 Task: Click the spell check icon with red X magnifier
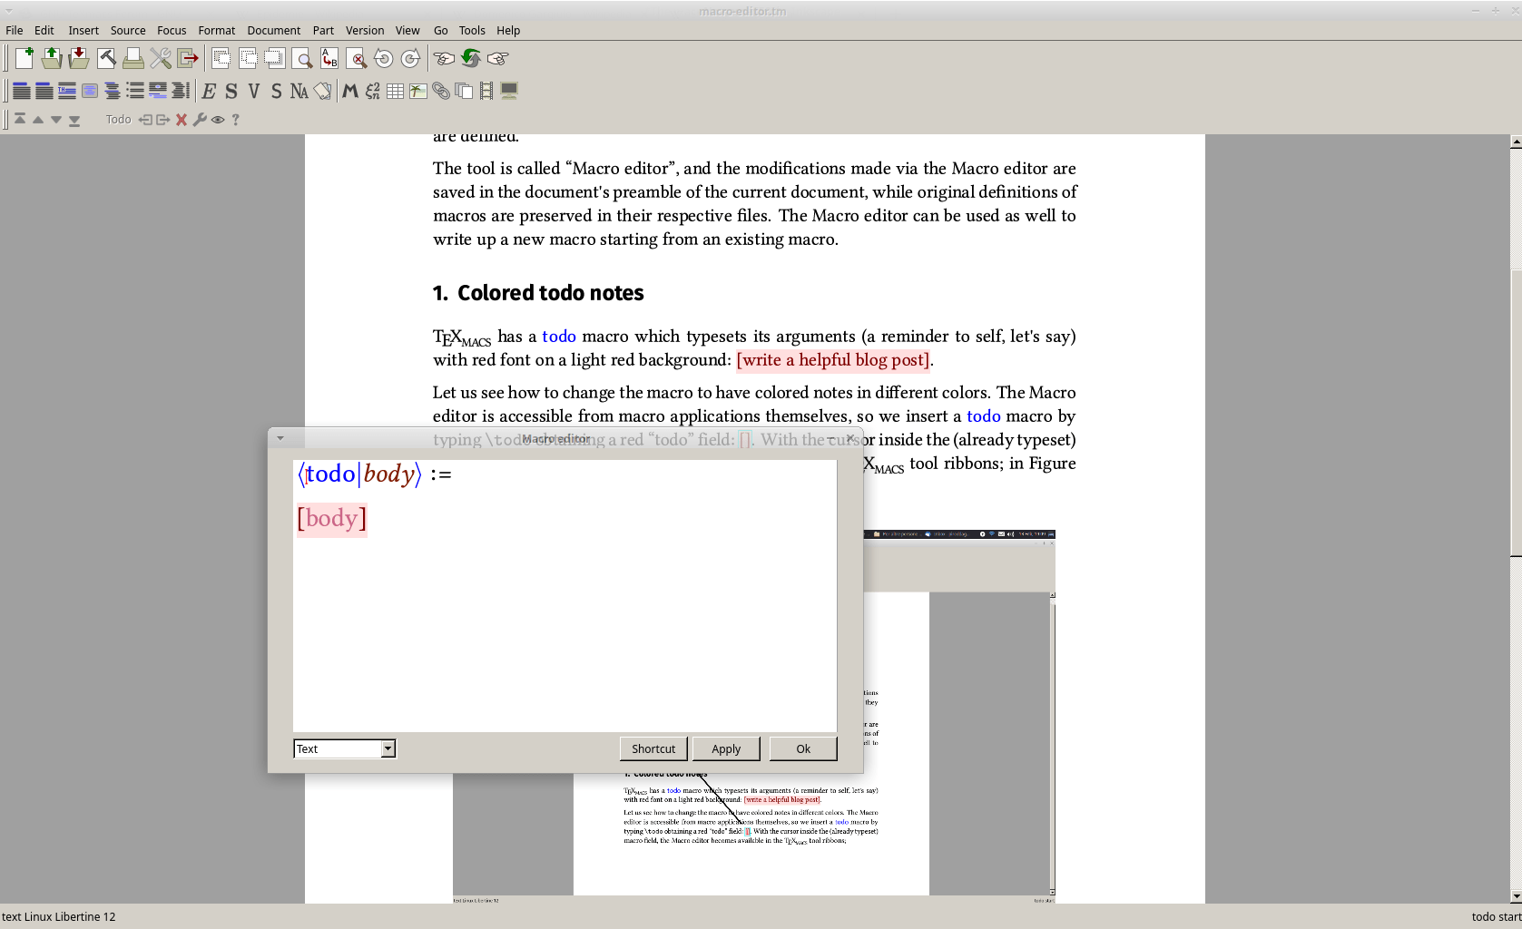point(357,58)
